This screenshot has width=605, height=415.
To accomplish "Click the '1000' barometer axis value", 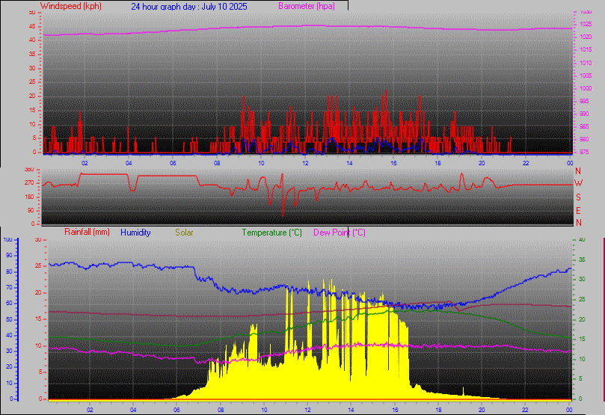I will (586, 88).
